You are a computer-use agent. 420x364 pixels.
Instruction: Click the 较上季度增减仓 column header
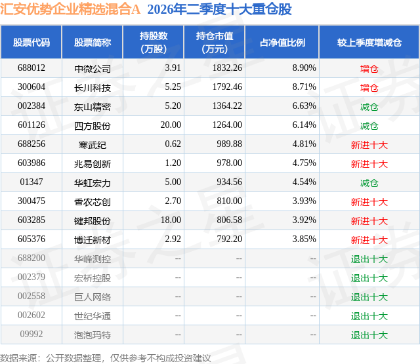click(x=369, y=42)
